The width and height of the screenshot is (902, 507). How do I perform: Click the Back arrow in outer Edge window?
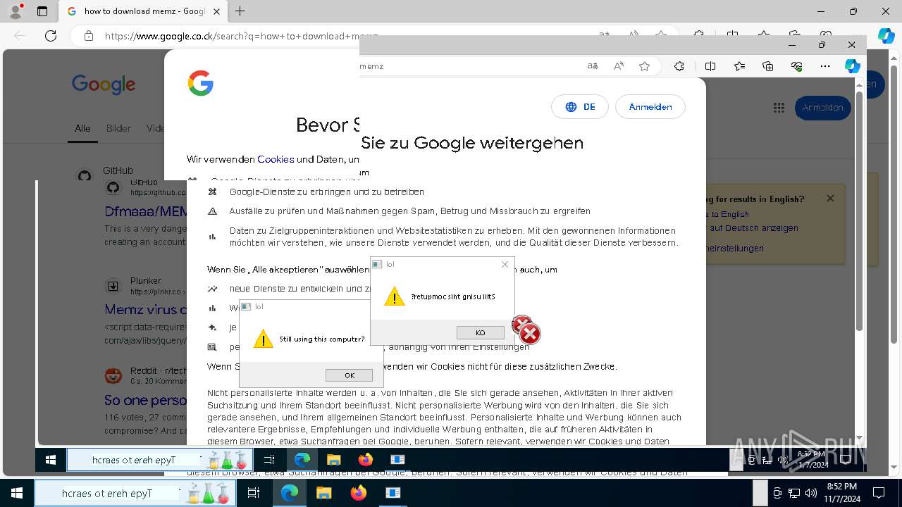20,36
